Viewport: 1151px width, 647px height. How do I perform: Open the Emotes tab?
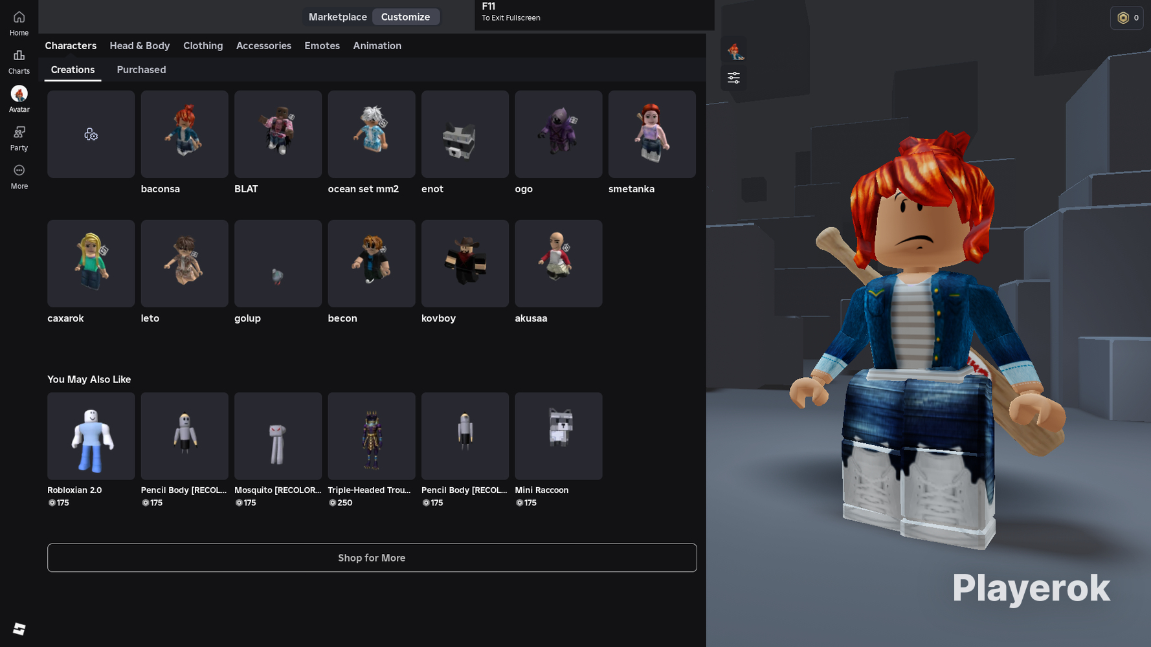[322, 46]
